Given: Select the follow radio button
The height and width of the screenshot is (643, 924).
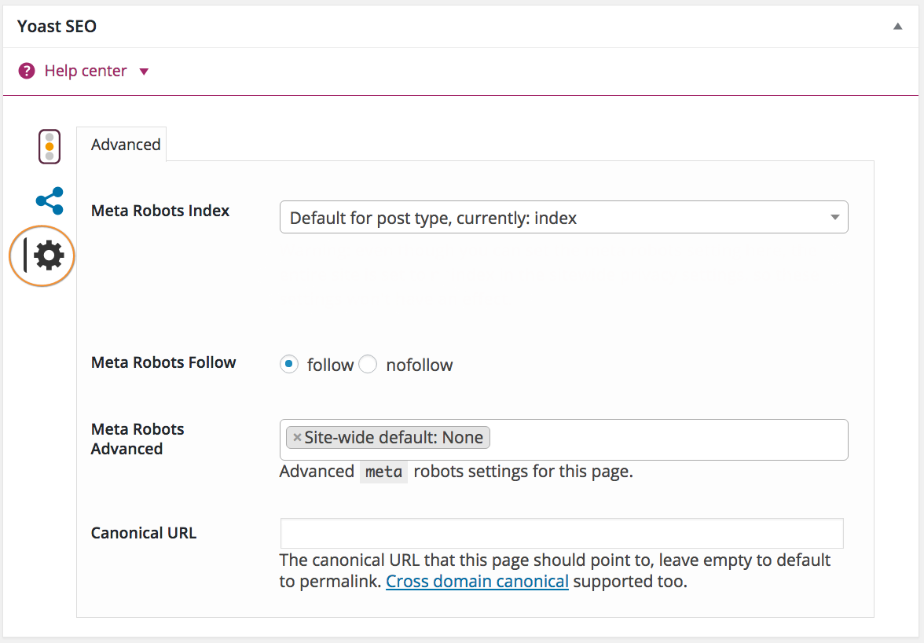Looking at the screenshot, I should click(289, 365).
